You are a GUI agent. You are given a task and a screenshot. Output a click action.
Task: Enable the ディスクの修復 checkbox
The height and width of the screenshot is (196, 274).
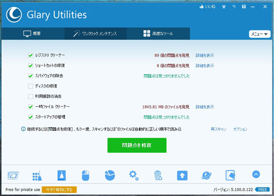[31, 86]
